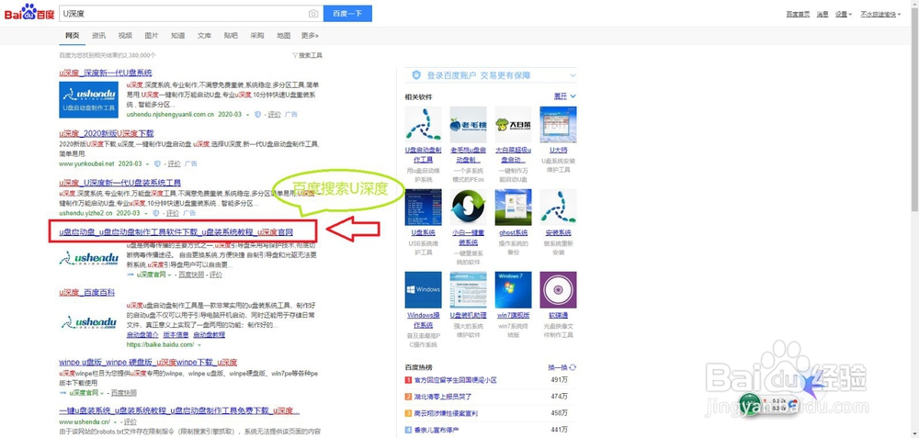Switch to the 知道 tab
The width and height of the screenshot is (919, 438).
[178, 36]
